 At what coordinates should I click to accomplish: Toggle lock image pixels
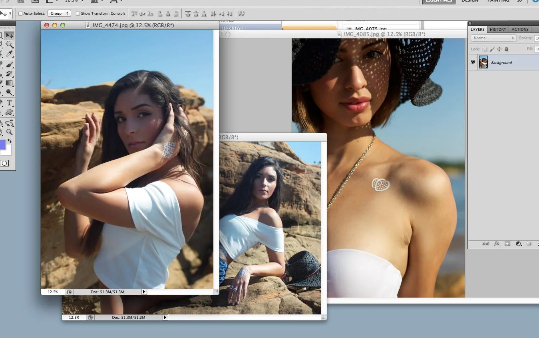point(492,49)
